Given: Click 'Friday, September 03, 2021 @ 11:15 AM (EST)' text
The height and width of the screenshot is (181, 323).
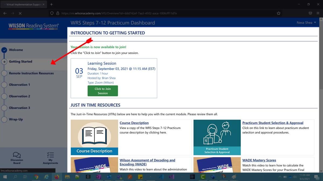Looking at the screenshot, I should click(121, 69).
